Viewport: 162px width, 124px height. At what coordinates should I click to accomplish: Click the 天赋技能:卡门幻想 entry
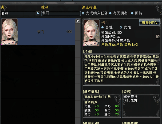click(x=97, y=97)
